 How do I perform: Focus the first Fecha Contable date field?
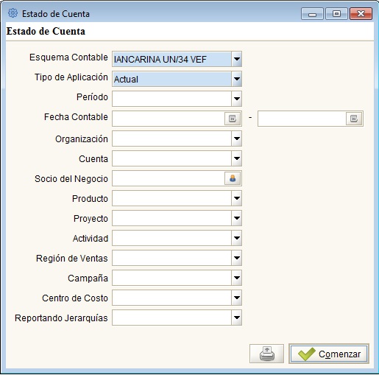tap(169, 119)
